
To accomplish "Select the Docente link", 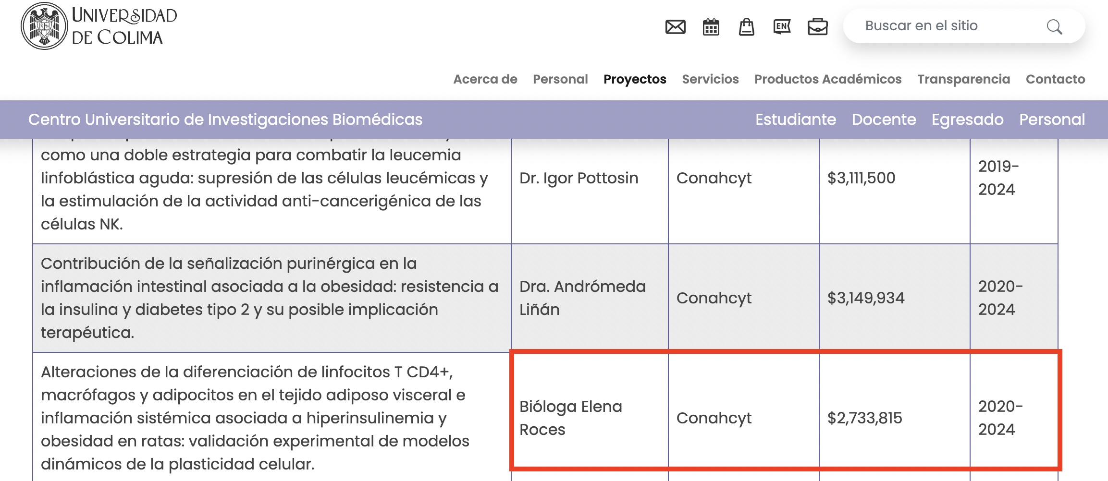I will coord(884,120).
